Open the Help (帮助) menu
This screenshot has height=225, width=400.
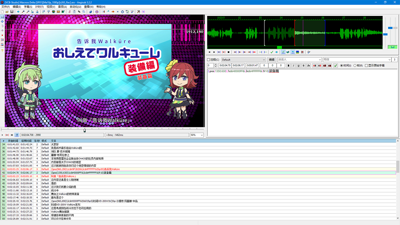click(101, 7)
